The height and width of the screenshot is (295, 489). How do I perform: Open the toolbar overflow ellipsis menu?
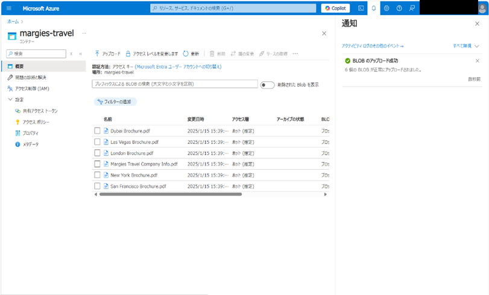coord(295,54)
